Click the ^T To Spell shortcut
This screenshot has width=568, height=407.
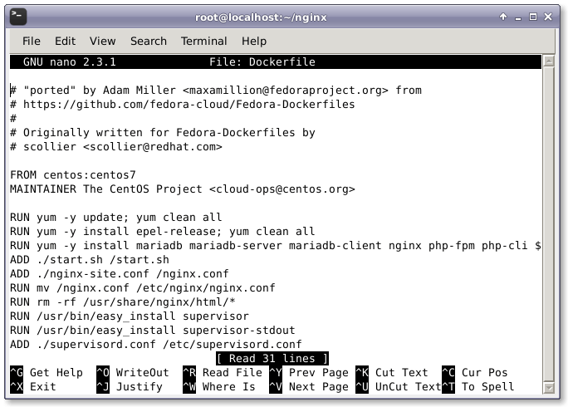(x=477, y=386)
